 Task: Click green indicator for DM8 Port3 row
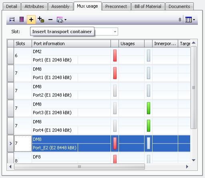[x=149, y=108]
